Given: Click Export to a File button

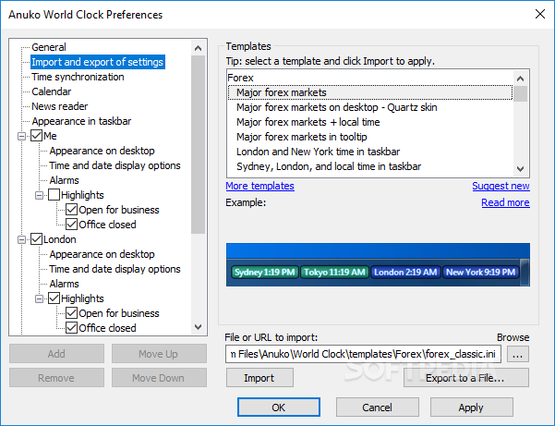Looking at the screenshot, I should 465,378.
